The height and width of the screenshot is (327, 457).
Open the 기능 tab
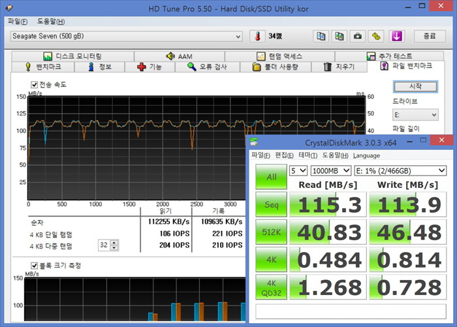[x=150, y=67]
